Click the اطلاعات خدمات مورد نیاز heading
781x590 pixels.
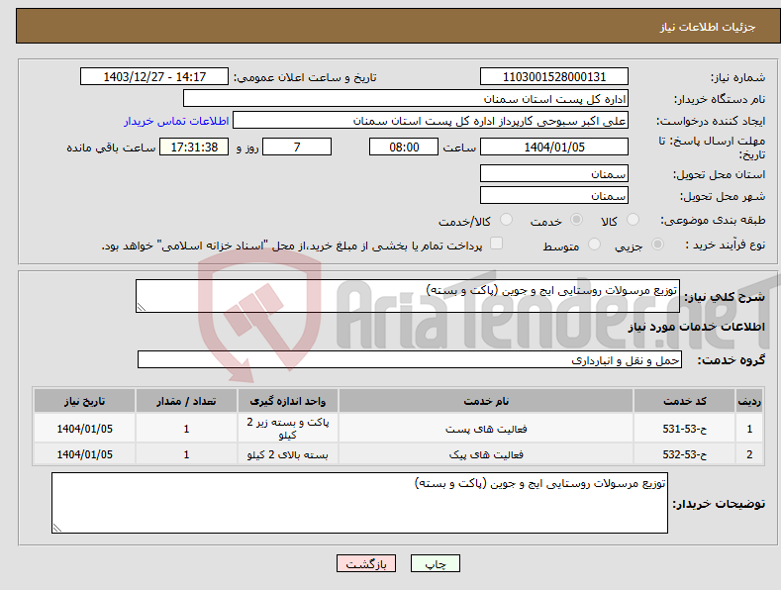(696, 327)
